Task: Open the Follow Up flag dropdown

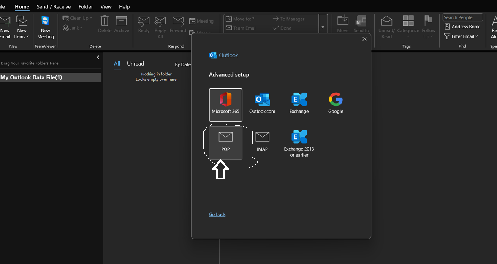Action: (428, 27)
